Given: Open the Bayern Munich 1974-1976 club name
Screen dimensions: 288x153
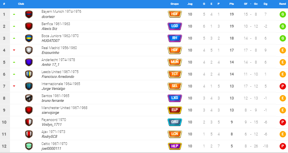Looking at the screenshot, I should [61, 12].
